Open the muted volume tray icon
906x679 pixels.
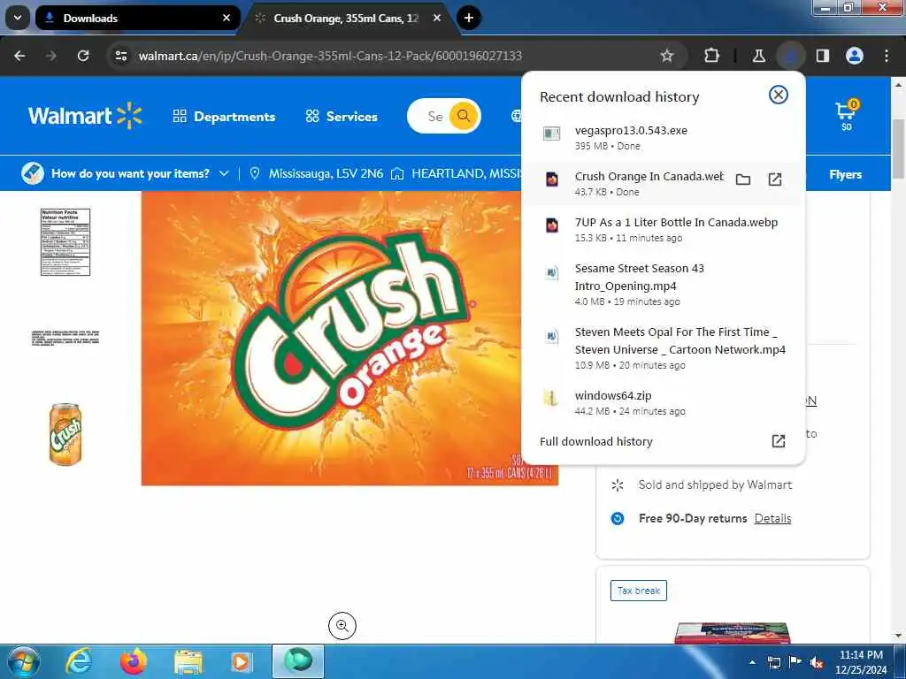pos(817,663)
